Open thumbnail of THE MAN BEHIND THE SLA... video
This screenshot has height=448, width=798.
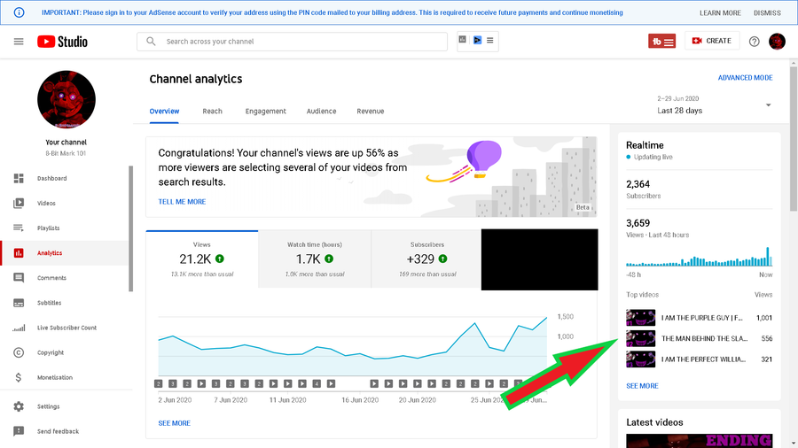(x=641, y=338)
